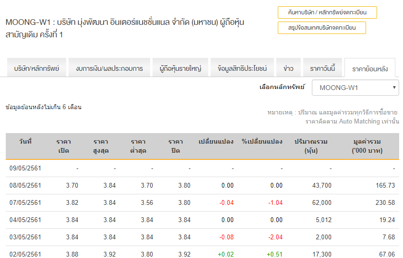Click the ค้นหาบริษัท / หลักทรัพย์จดทะเบียน button

pyautogui.click(x=327, y=12)
